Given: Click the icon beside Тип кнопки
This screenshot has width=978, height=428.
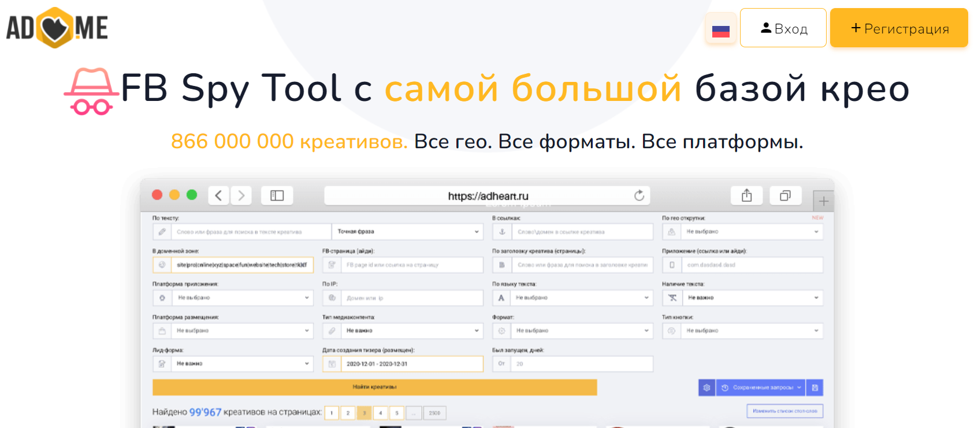Looking at the screenshot, I should tap(672, 331).
